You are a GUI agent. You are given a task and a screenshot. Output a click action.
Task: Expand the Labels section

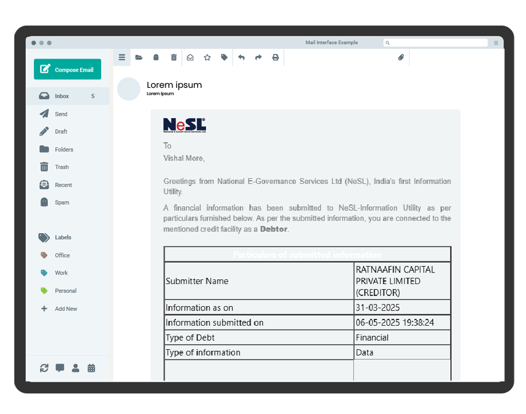(x=63, y=237)
